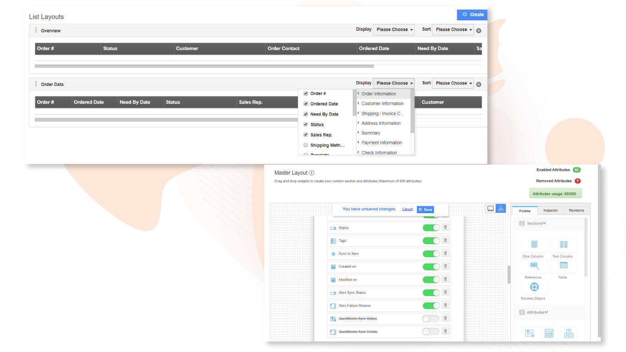The width and height of the screenshot is (626, 352).
Task: Open the Order Data Display dropdown
Action: tap(394, 83)
